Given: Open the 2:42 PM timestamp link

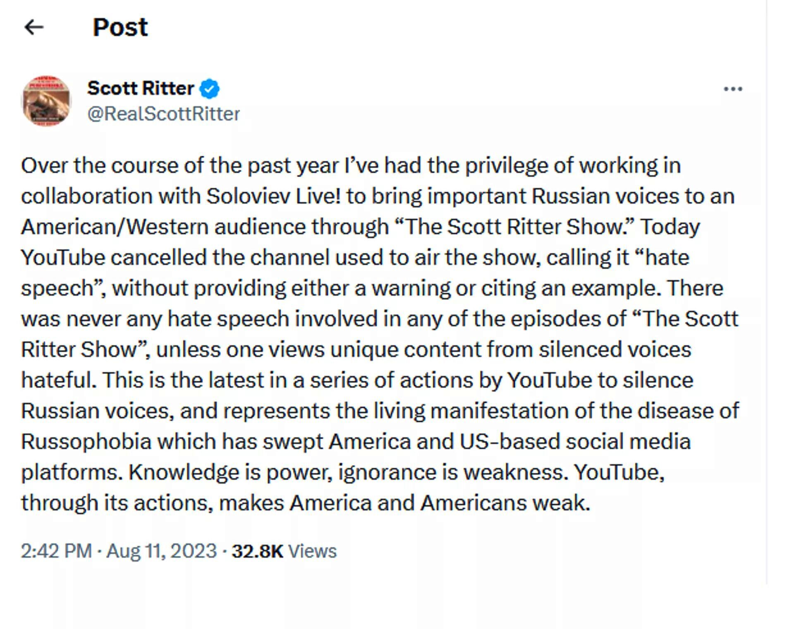Looking at the screenshot, I should coord(57,551).
